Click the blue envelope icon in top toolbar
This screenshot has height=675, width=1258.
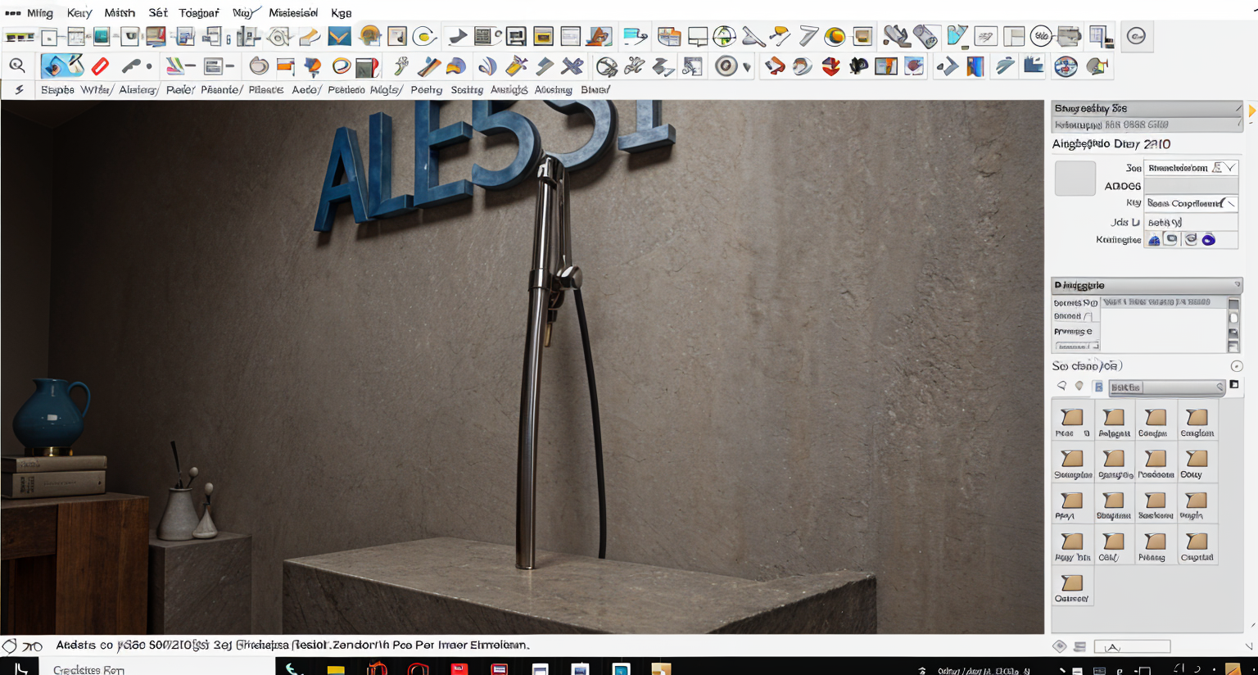coord(339,36)
